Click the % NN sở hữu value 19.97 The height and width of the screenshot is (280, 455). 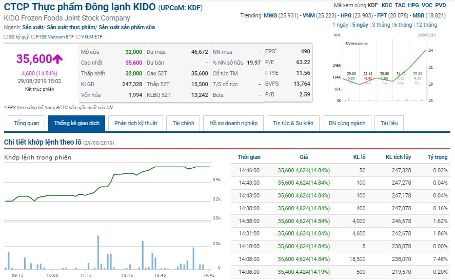(253, 63)
